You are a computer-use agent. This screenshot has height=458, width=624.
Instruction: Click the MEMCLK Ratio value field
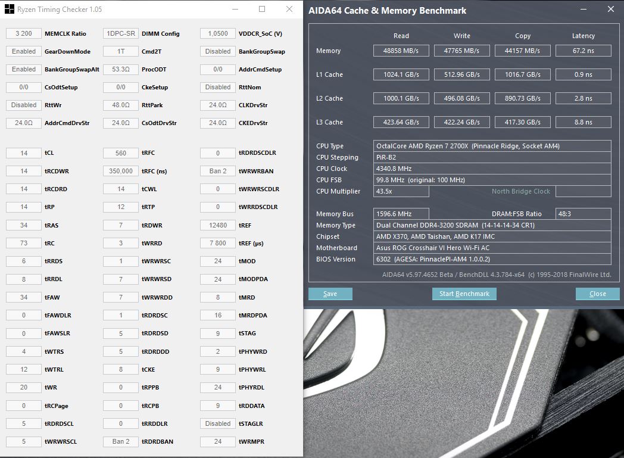(x=24, y=33)
